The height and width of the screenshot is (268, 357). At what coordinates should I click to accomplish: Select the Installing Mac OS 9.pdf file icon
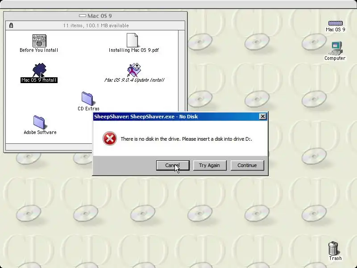coord(132,40)
